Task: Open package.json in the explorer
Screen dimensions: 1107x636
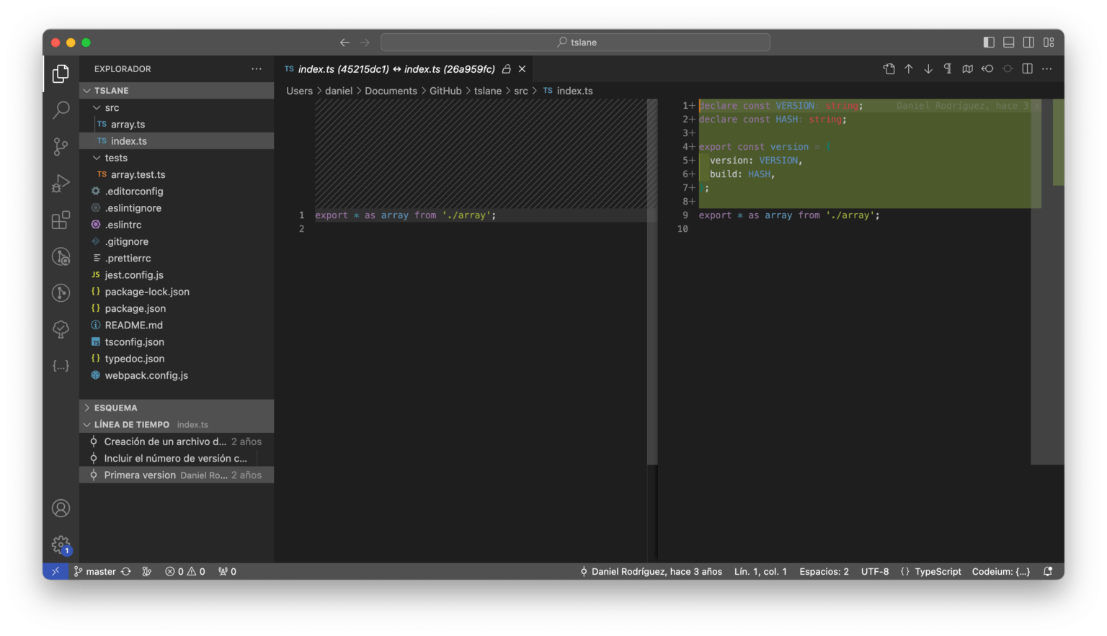Action: (177, 308)
